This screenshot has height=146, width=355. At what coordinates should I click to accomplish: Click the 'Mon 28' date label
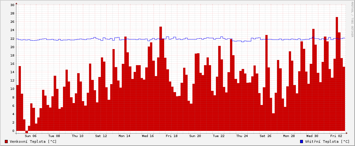click(289, 136)
